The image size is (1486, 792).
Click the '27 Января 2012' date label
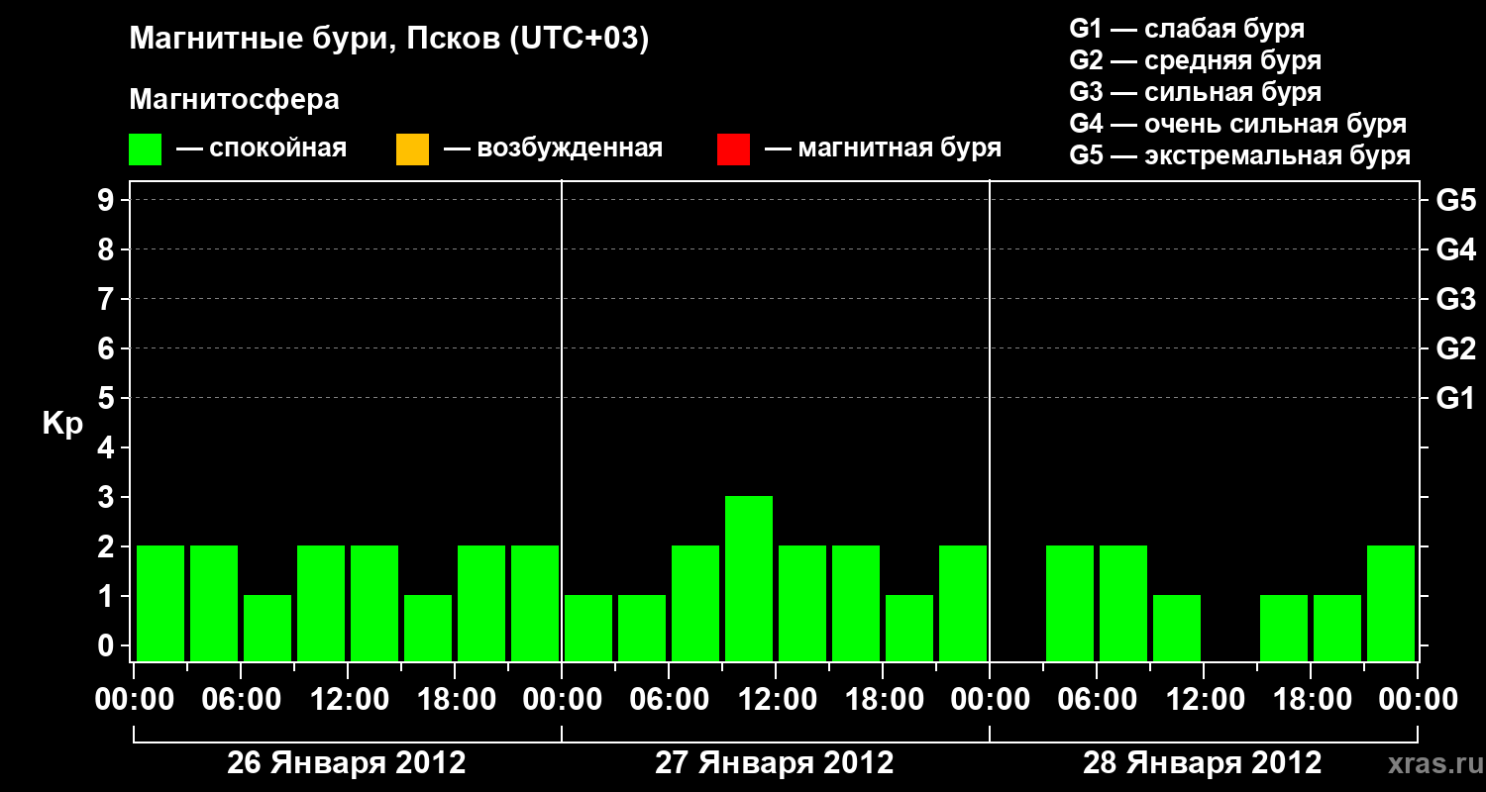775,763
